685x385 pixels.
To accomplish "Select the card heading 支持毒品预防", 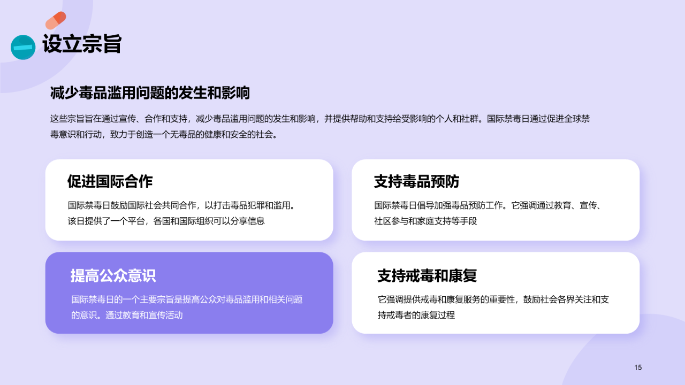I will click(416, 181).
